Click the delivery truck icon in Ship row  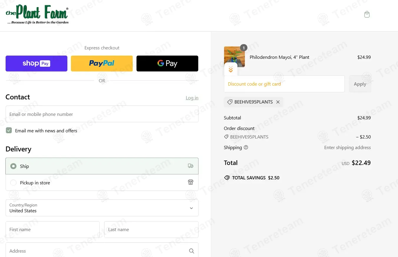(191, 166)
